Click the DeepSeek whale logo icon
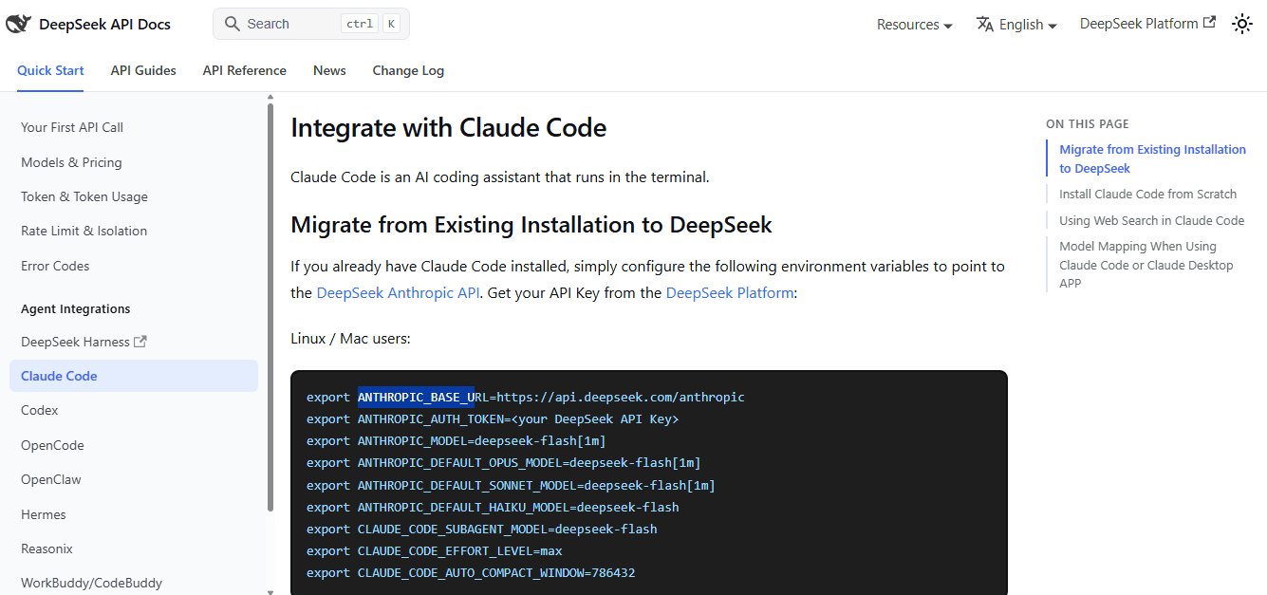This screenshot has width=1267, height=595. point(19,25)
